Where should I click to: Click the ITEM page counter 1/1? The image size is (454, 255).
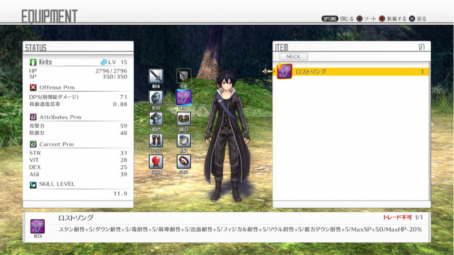tap(421, 47)
